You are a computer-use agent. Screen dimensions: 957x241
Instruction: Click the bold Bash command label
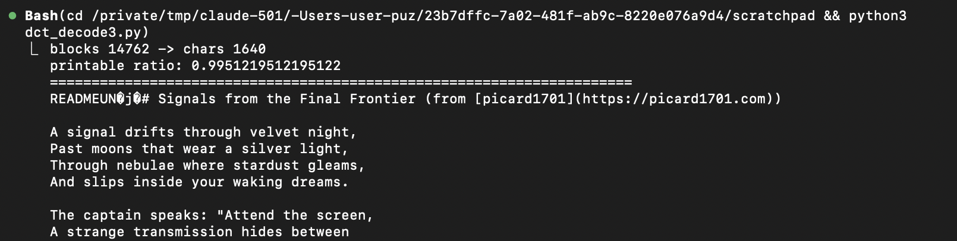(x=41, y=15)
